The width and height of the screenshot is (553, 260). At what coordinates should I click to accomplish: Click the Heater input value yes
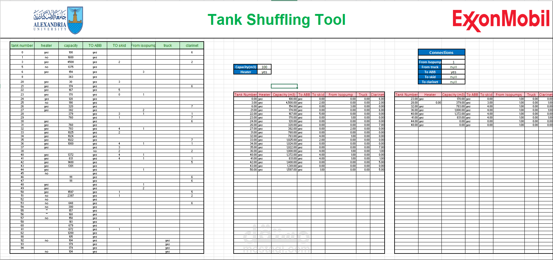(264, 72)
